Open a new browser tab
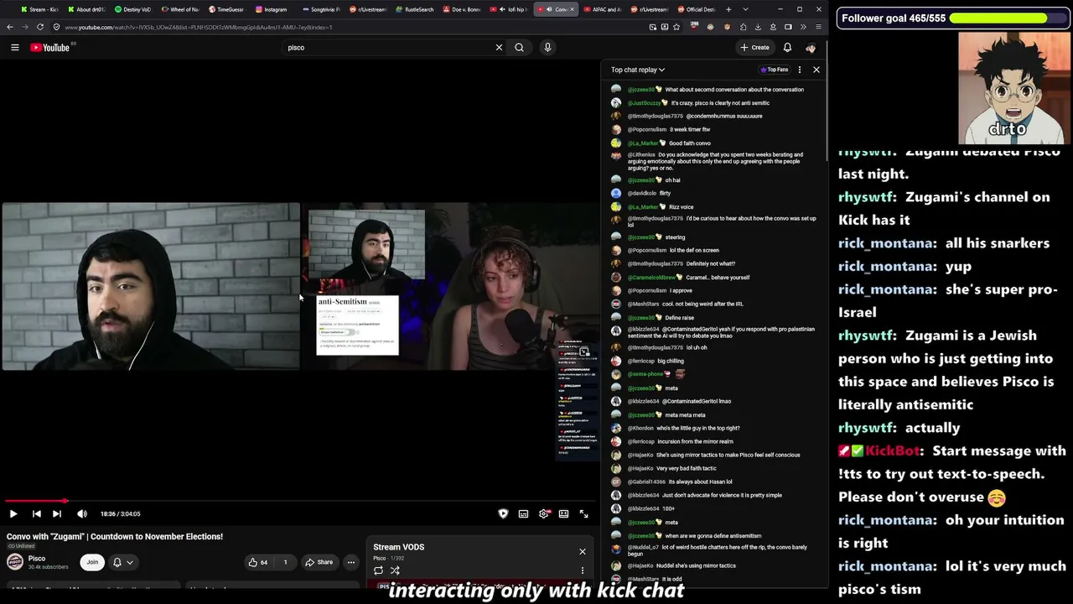 (x=728, y=9)
